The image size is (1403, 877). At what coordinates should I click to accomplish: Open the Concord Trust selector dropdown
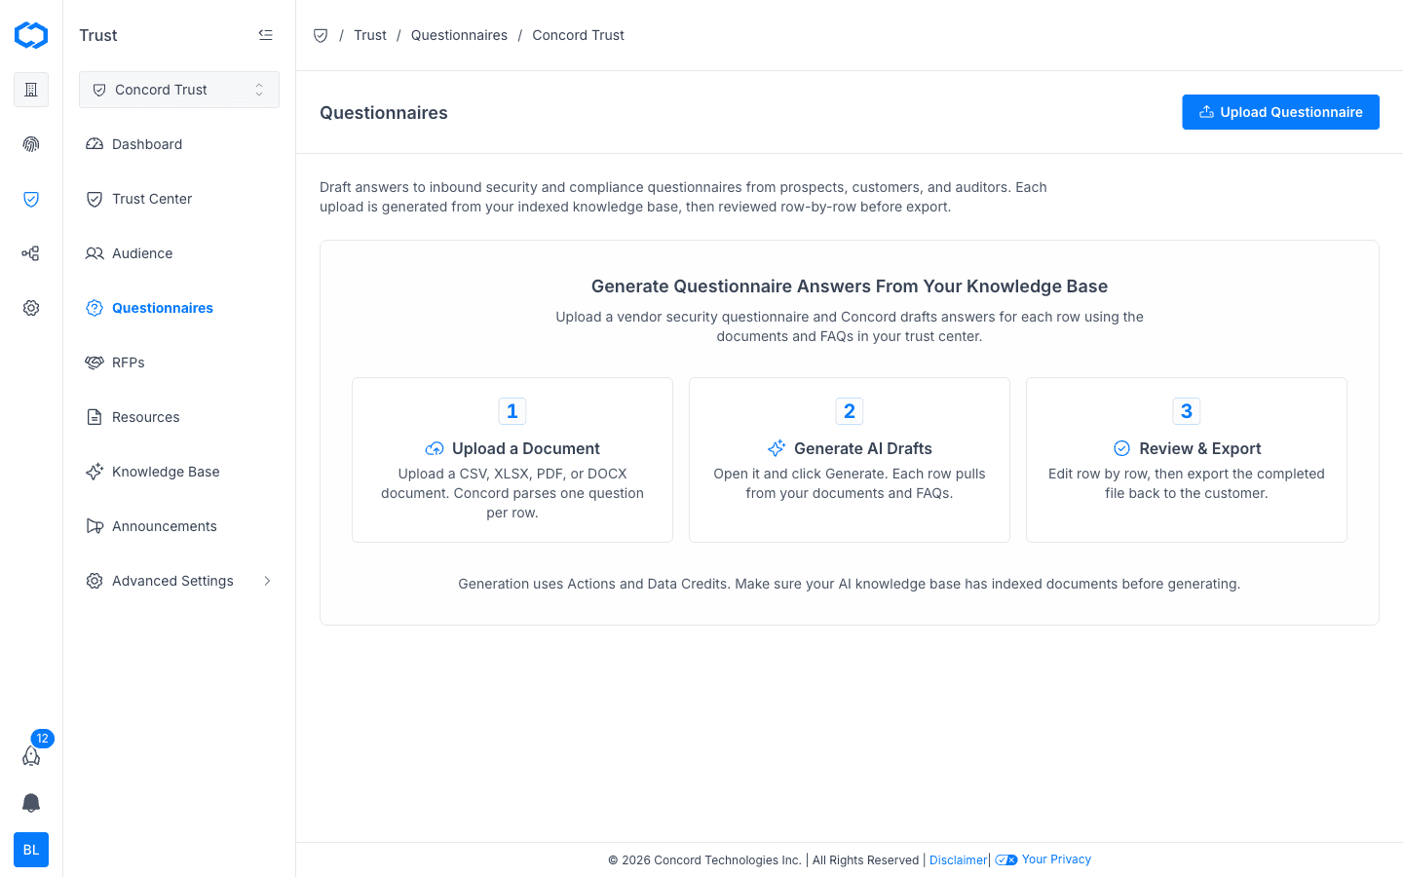pos(179,90)
